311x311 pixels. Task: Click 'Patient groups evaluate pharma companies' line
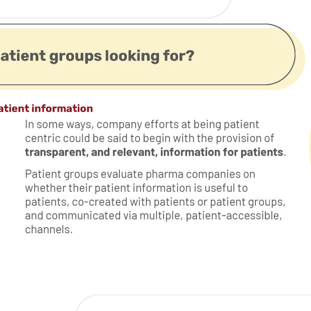(x=140, y=175)
